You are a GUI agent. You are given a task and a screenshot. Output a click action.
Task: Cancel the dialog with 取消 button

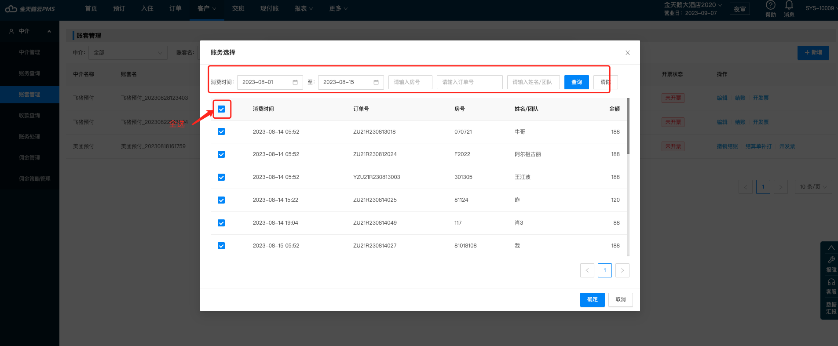621,299
